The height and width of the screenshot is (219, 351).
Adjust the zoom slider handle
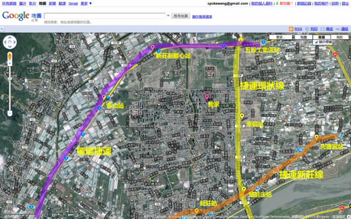[9, 78]
